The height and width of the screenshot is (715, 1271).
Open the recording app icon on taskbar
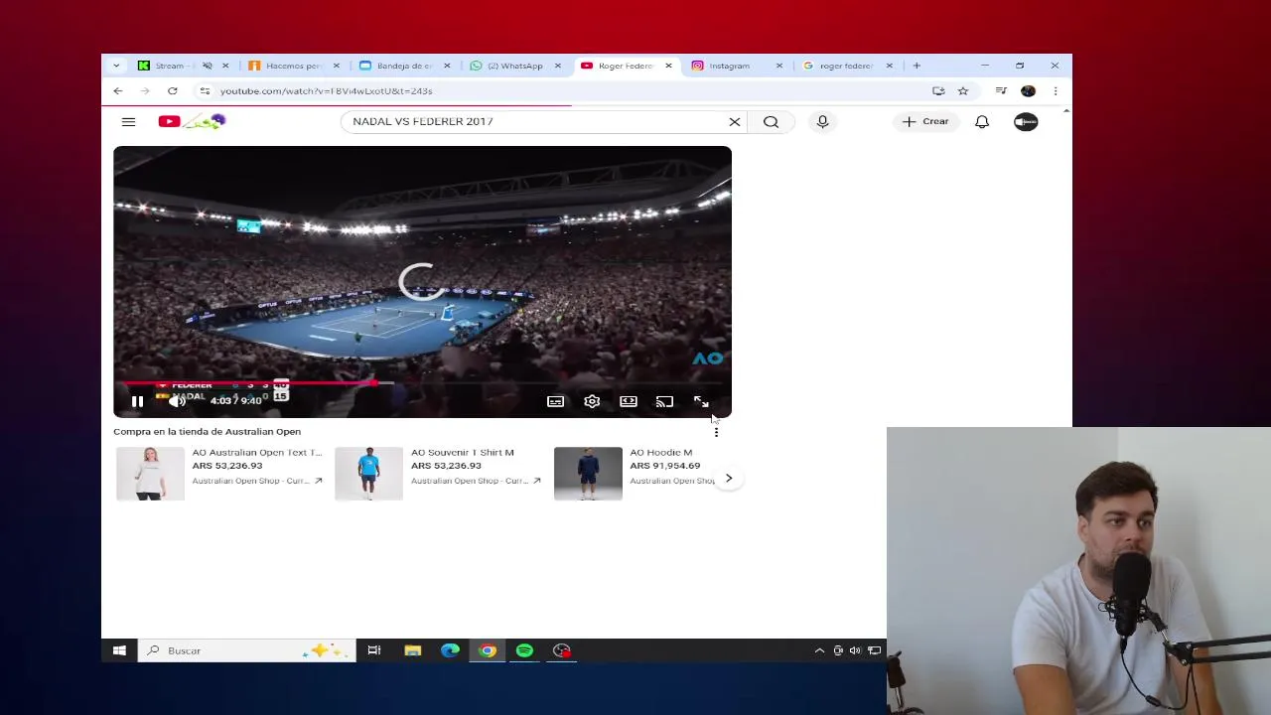point(562,650)
